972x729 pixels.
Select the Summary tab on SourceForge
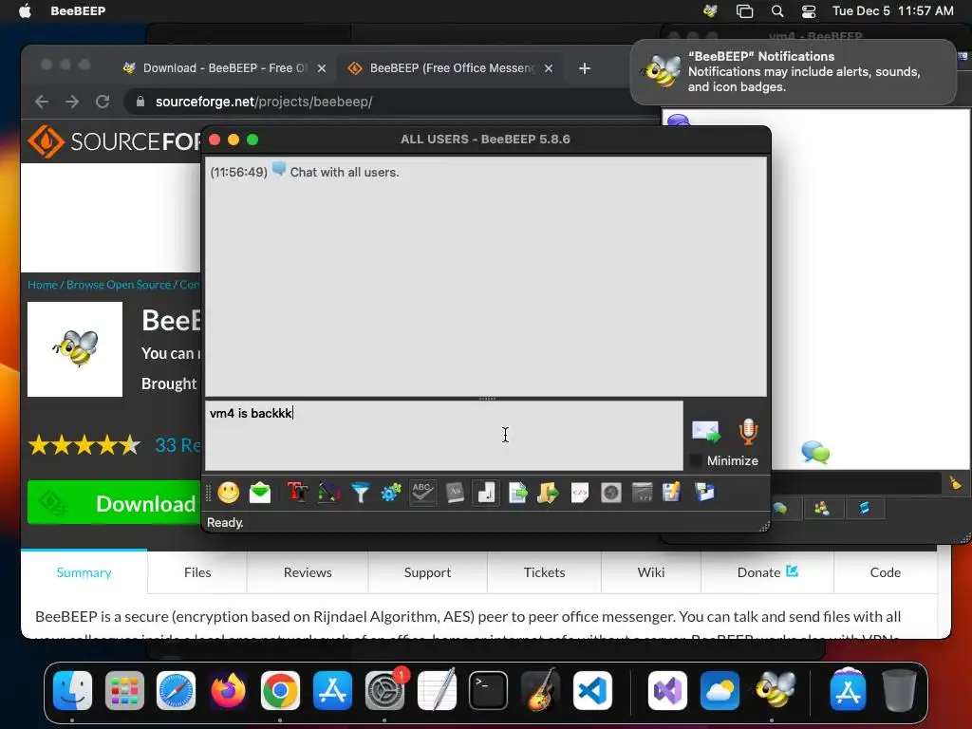84,572
